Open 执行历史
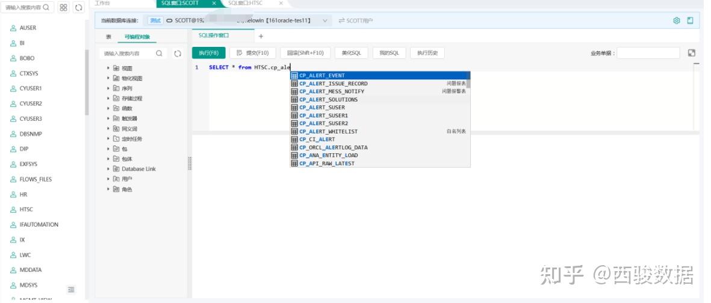The height and width of the screenshot is (303, 711). (427, 53)
